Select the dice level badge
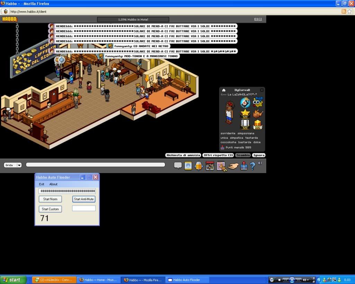 pyautogui.click(x=245, y=124)
